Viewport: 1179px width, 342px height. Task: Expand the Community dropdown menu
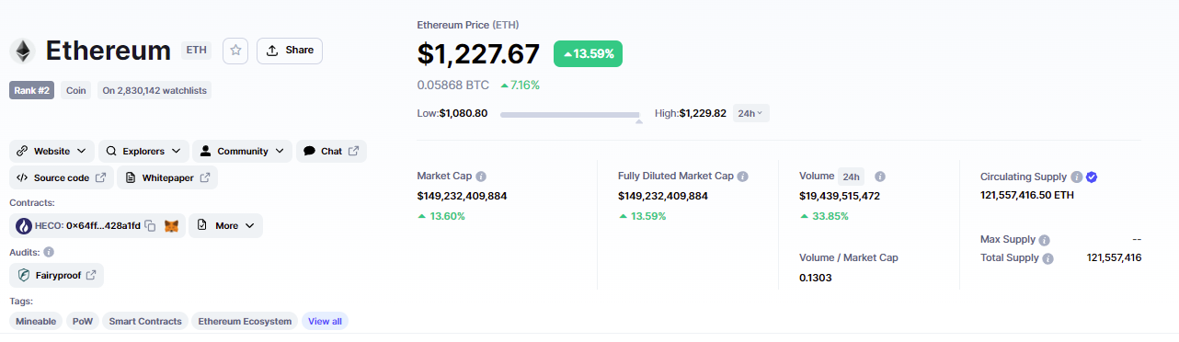(x=243, y=151)
